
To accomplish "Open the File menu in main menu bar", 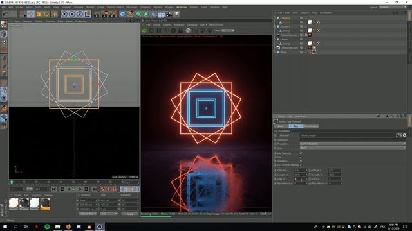I will (4, 7).
